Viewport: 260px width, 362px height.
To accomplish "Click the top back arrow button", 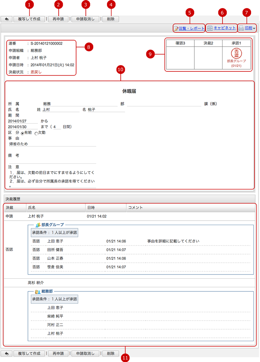I will tap(6, 19).
